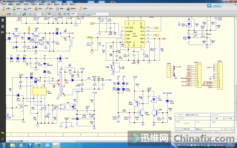Viewport: 237px width, 148px height.
Task: Click the Secure lock toolbar button
Action: click(39, 9)
